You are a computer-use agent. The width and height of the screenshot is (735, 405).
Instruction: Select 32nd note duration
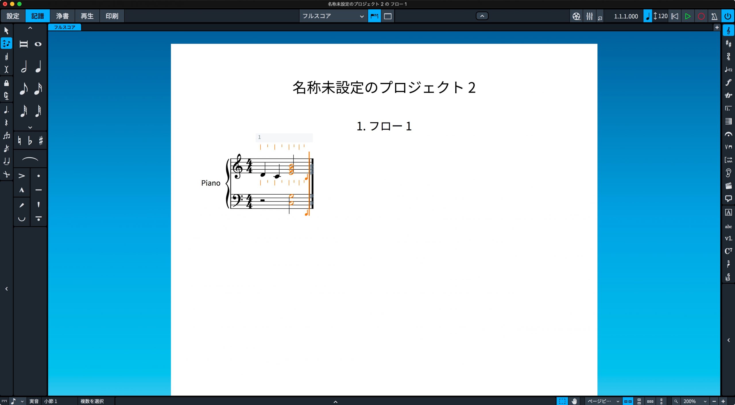pos(24,111)
